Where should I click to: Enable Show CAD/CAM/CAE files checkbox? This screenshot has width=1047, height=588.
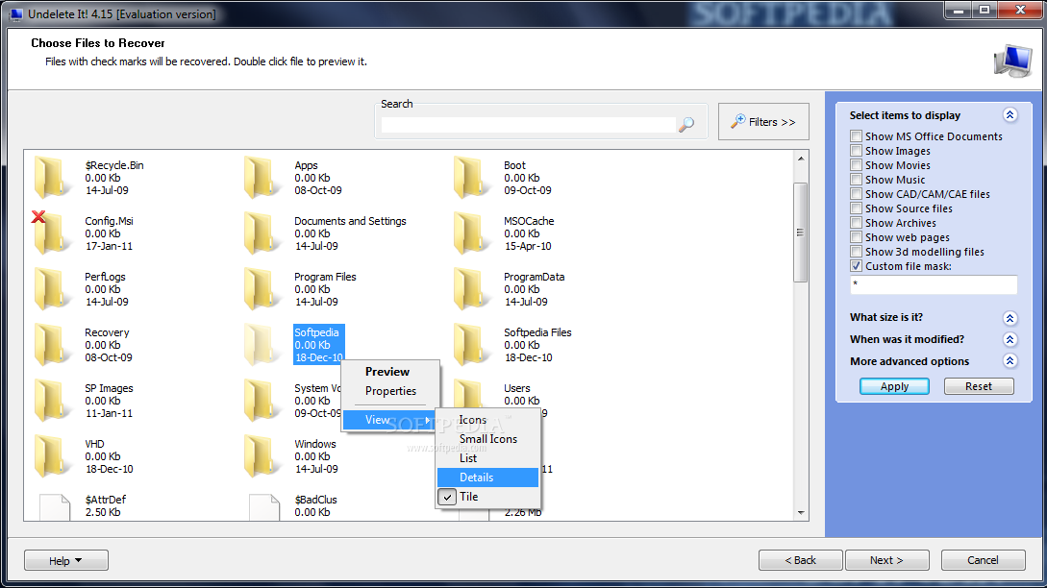[x=856, y=193]
